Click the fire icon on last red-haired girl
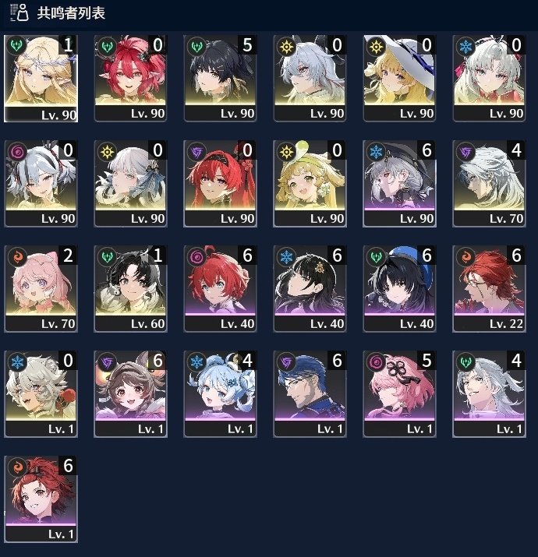Screen dimensions: 538x557 17,467
